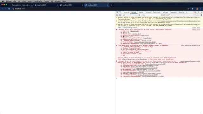
Task: Collapse the 'above error occurred' entry
Action: (x=118, y=46)
